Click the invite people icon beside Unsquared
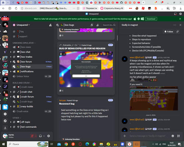The width and height of the screenshot is (184, 147). 50,25
